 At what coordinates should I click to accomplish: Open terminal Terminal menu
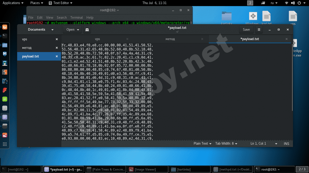(x=76, y=17)
